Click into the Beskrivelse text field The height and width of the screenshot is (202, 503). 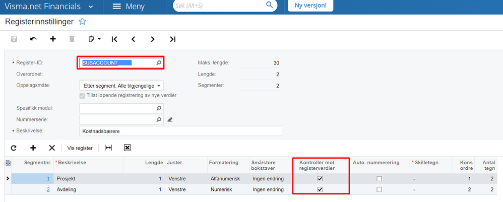tap(180, 131)
